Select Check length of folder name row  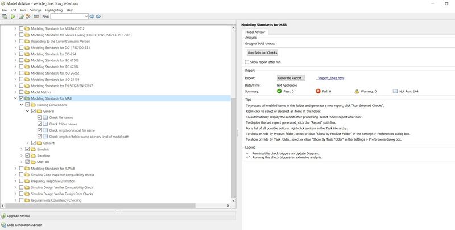[89, 137]
